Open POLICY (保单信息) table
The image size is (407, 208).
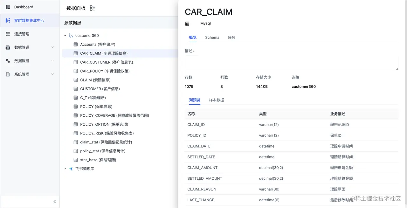pyautogui.click(x=96, y=107)
